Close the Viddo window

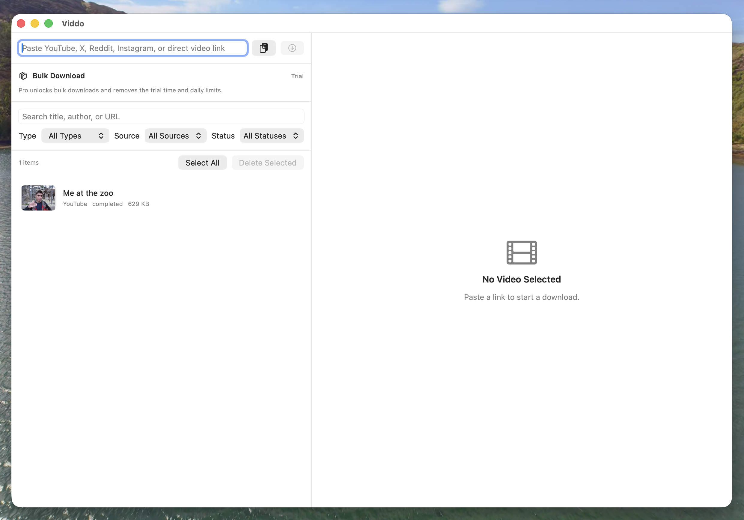tap(21, 23)
